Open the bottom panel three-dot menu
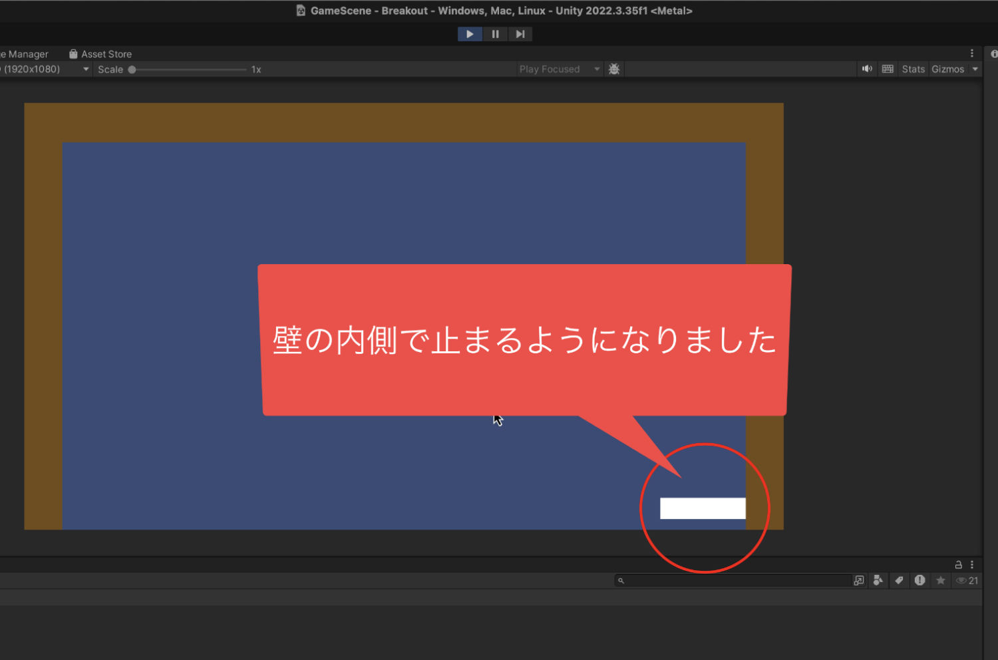Image resolution: width=998 pixels, height=660 pixels. coord(972,564)
